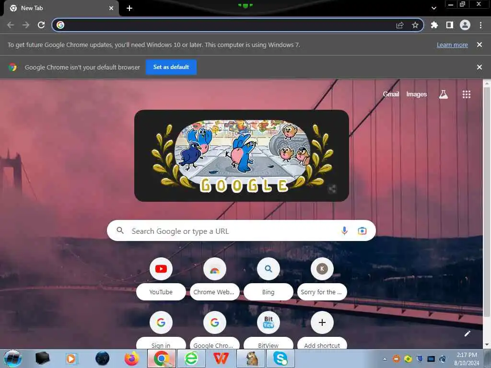491x368 pixels.
Task: Select the New Tab tab
Action: click(x=61, y=8)
